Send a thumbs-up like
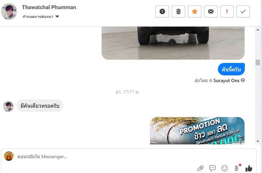The width and height of the screenshot is (262, 173). 249,168
